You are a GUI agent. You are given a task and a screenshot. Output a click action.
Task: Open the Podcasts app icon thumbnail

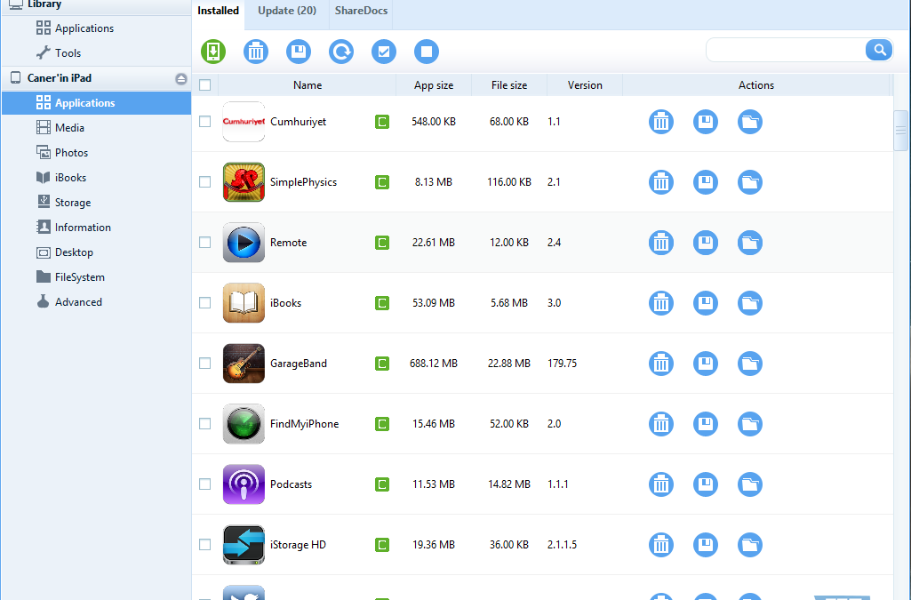(244, 484)
